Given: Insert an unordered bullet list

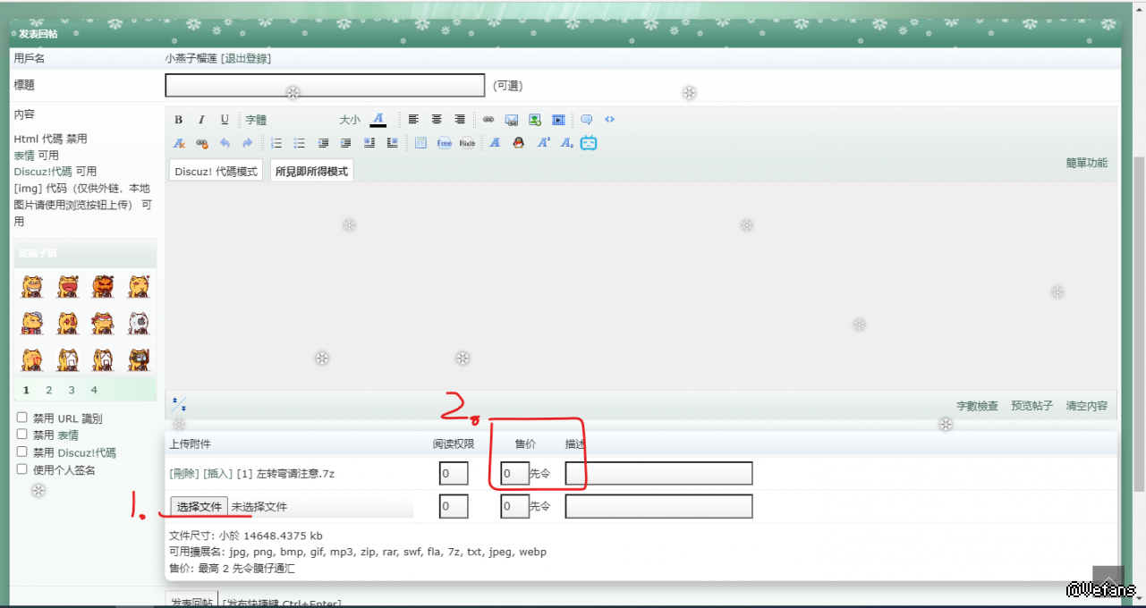Looking at the screenshot, I should coord(300,143).
